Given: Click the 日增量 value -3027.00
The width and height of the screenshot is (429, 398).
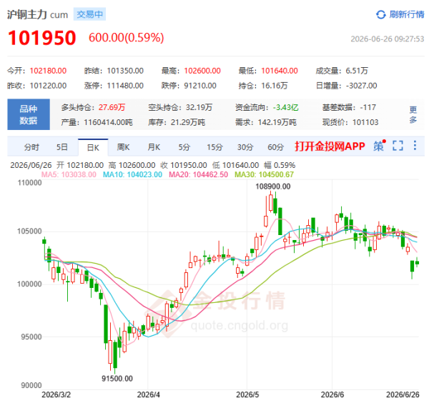Looking at the screenshot, I should 361,86.
